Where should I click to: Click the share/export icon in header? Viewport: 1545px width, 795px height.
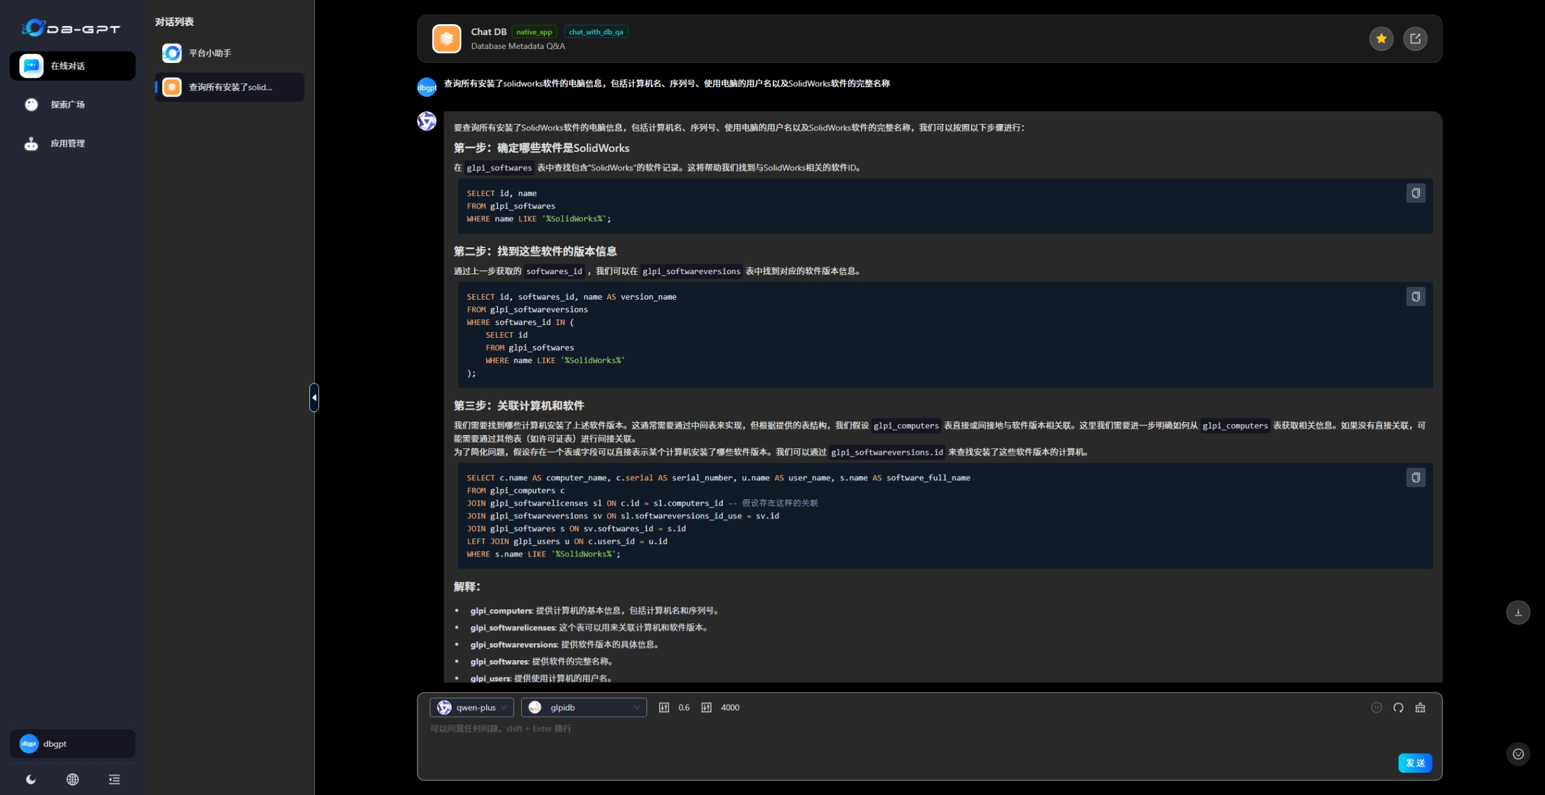tap(1415, 39)
